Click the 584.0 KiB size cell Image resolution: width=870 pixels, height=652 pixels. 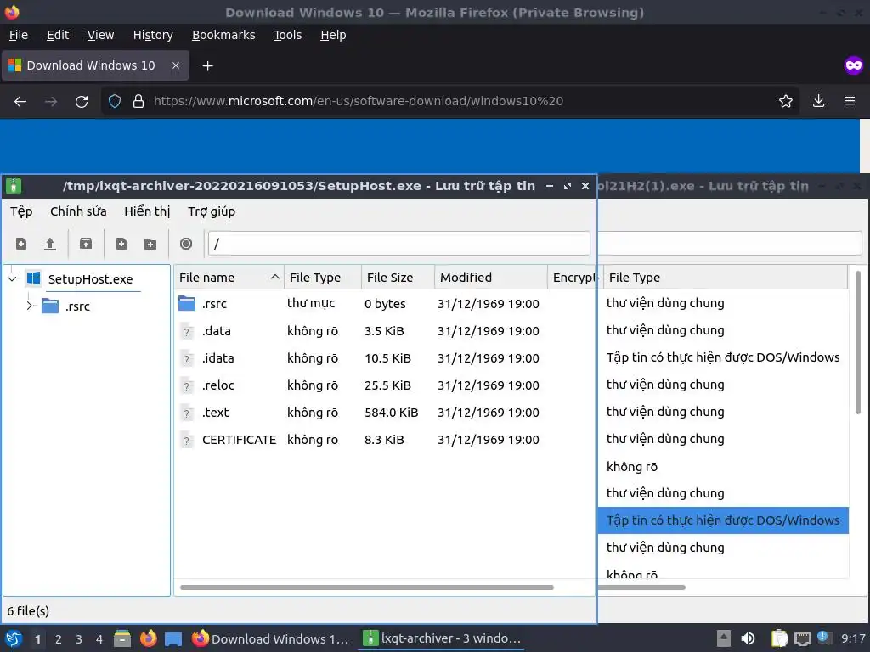pos(391,413)
